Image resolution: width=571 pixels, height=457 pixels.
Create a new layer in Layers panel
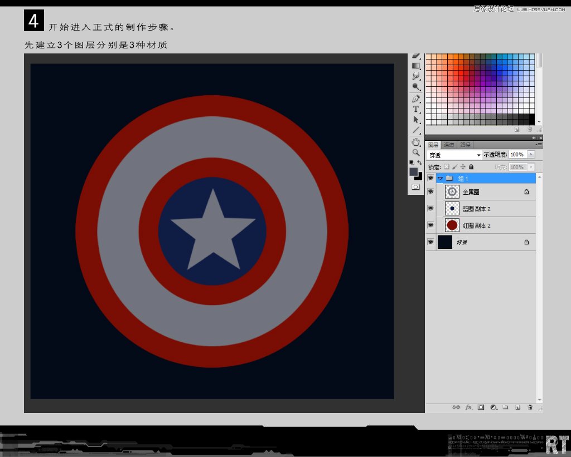point(518,407)
